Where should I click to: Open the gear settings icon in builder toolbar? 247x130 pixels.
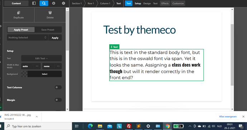(x=54, y=3)
